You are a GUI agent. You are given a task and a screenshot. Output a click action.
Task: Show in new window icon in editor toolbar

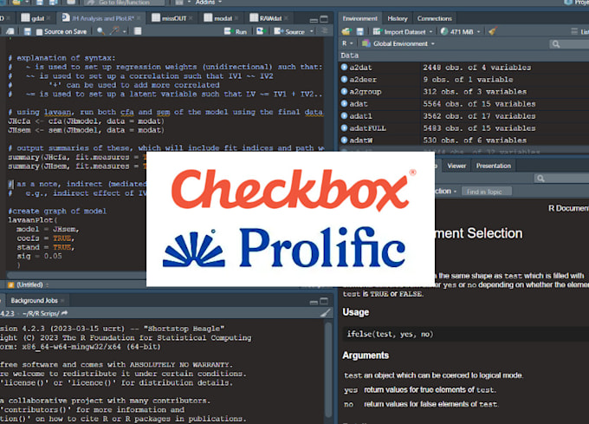click(10, 31)
